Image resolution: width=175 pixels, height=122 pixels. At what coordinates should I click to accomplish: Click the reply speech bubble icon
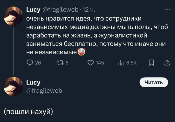pos(30,63)
